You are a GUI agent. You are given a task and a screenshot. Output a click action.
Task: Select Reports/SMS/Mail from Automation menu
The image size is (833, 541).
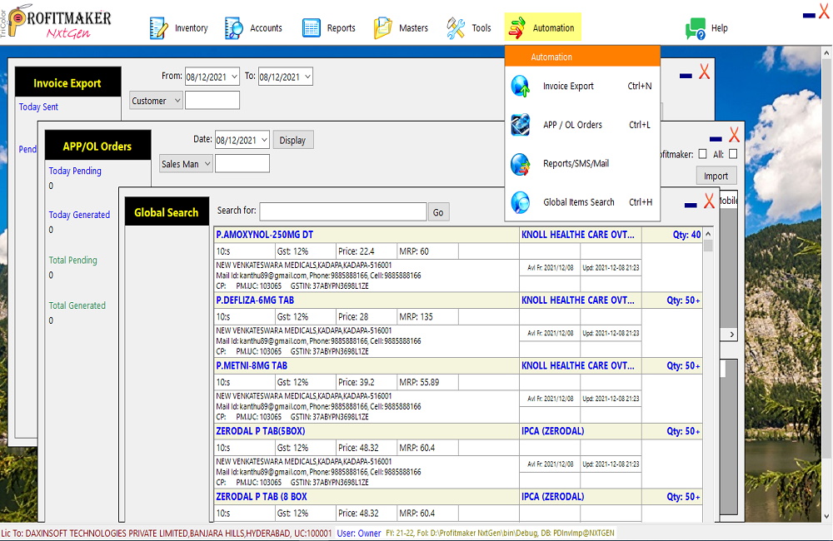[x=576, y=163]
